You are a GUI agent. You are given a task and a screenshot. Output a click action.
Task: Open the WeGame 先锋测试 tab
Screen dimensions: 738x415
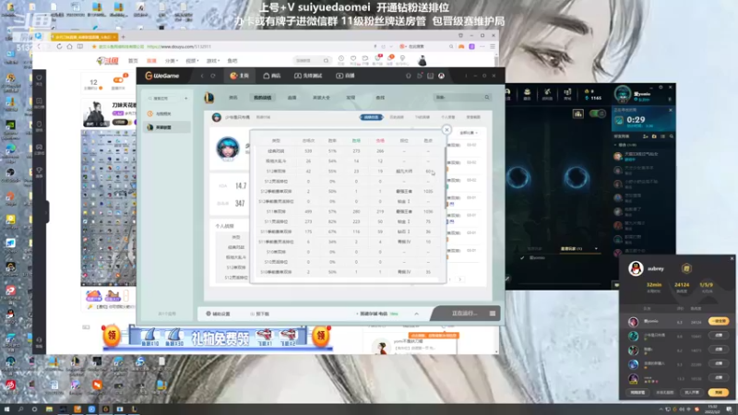[x=308, y=76]
